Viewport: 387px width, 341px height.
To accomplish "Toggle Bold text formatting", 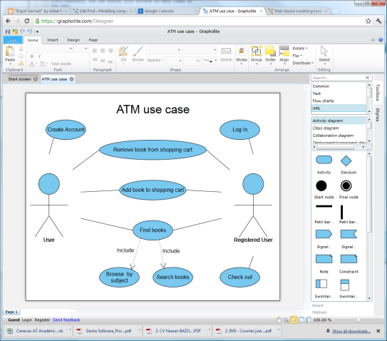I will point(32,56).
